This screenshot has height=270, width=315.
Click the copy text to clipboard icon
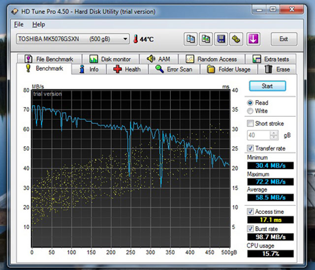click(x=190, y=39)
